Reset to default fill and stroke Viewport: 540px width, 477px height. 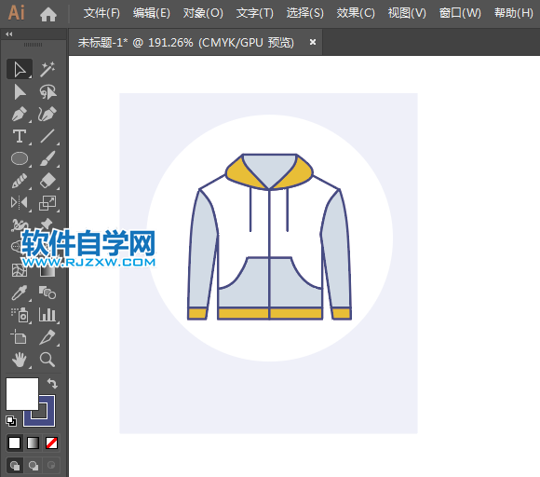click(10, 421)
